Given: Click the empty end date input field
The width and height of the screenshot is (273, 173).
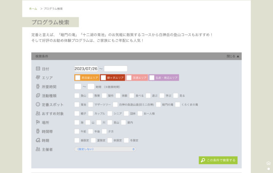Looking at the screenshot, I should tap(116, 69).
